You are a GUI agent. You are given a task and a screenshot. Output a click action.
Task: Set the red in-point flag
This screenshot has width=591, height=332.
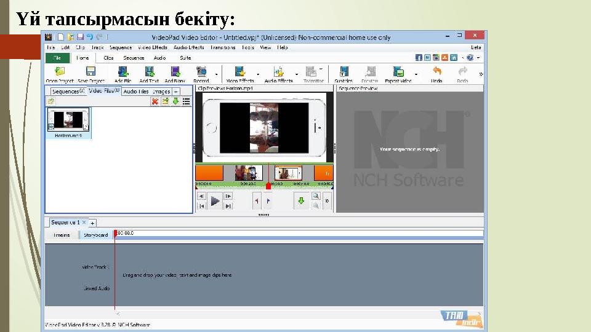coord(257,201)
